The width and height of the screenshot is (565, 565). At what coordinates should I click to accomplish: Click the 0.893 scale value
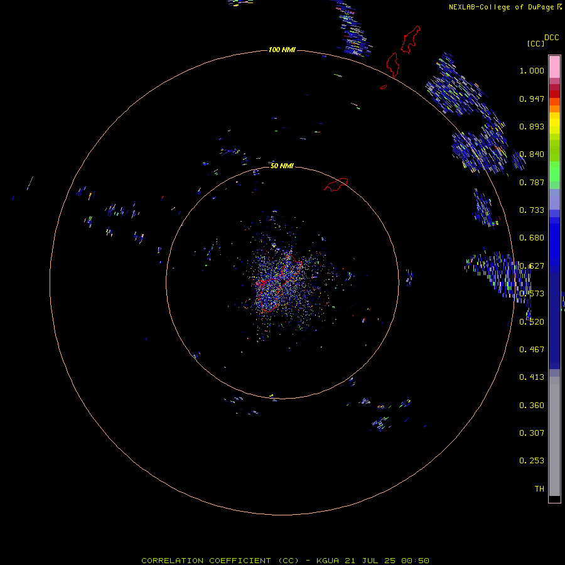click(532, 126)
